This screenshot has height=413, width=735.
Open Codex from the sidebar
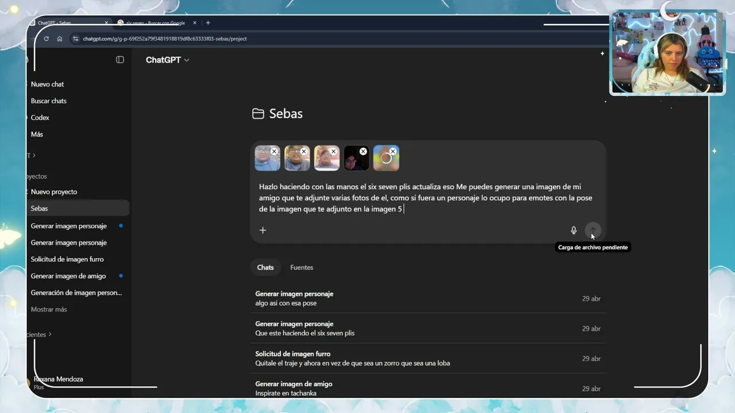[x=40, y=118]
